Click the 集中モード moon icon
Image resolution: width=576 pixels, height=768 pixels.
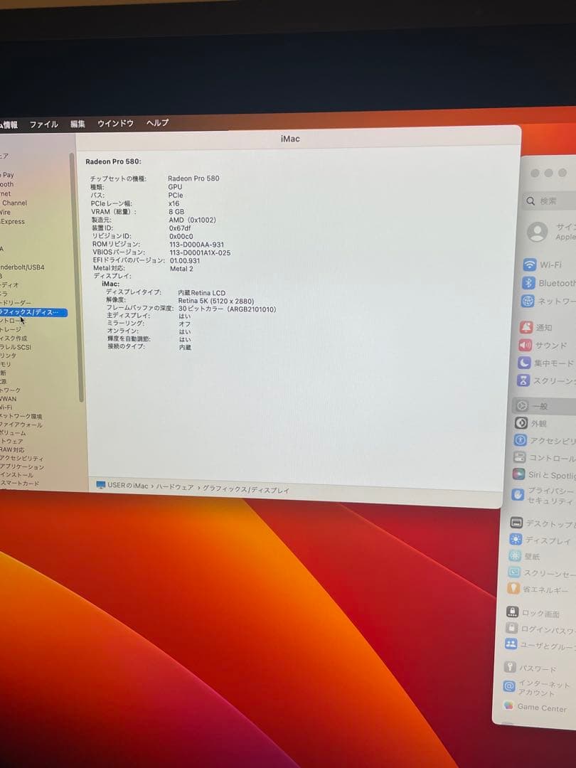524,363
